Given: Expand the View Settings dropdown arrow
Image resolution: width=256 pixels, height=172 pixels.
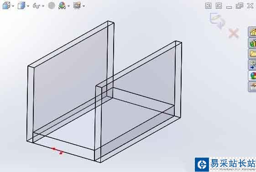Looking at the screenshot, I should (x=84, y=6).
